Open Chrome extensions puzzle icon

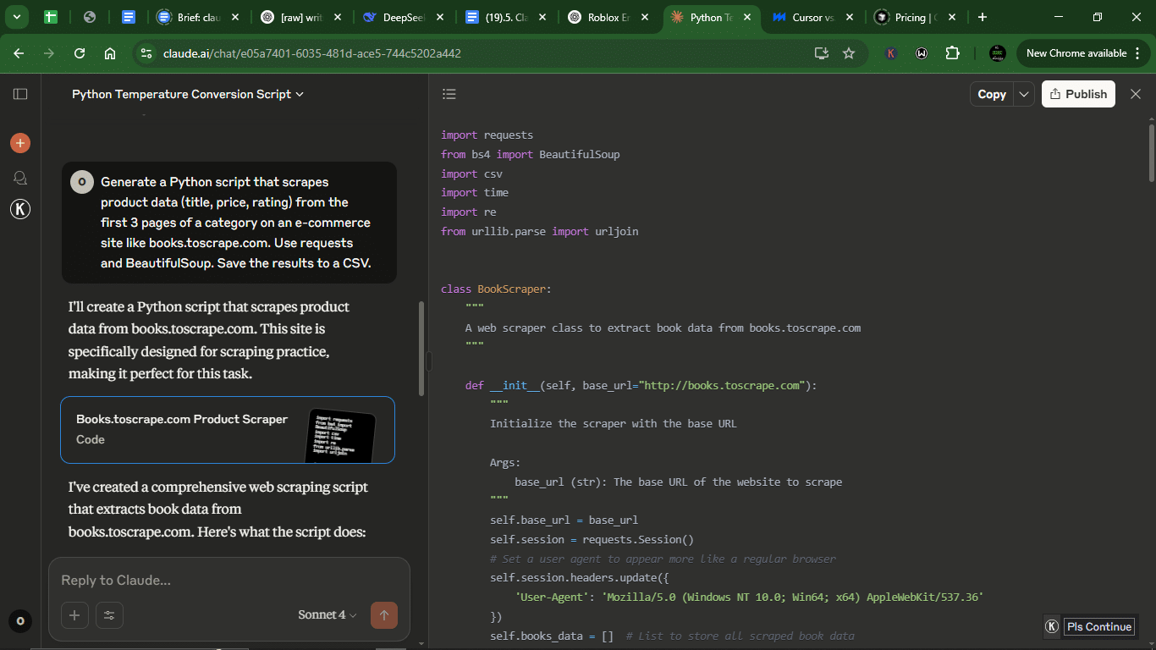[952, 53]
